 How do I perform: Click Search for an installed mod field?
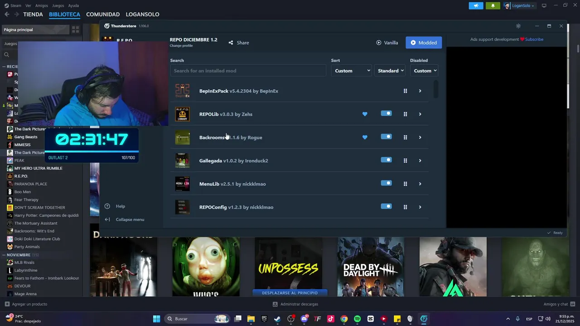248,71
